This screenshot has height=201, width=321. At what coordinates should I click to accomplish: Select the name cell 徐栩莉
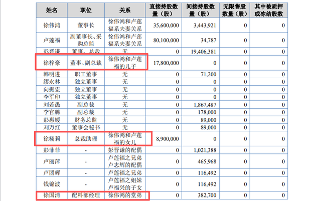(52, 139)
